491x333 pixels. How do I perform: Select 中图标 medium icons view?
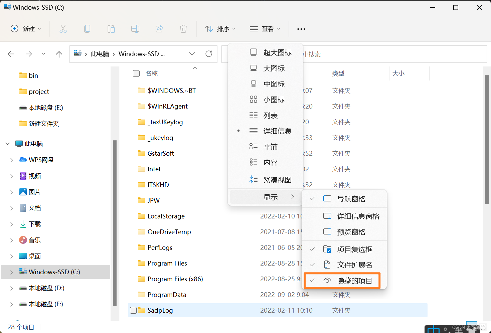tap(265, 84)
